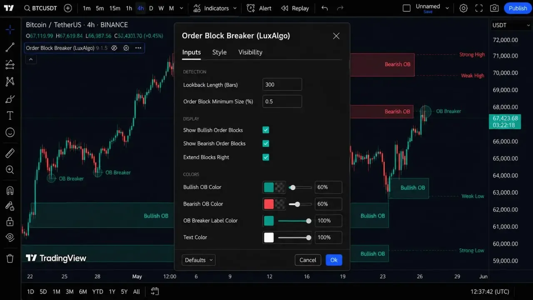Open the Visibility tab
Viewport: 533px width, 300px height.
[x=250, y=52]
